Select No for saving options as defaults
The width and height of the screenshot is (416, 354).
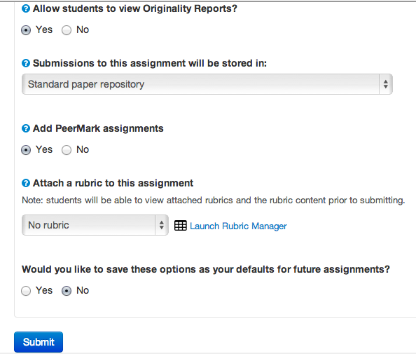[67, 291]
